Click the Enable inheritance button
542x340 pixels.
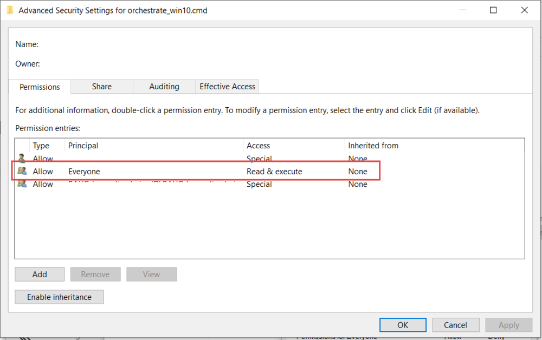click(59, 297)
